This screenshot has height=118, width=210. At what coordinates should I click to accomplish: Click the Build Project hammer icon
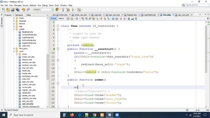coord(63,10)
